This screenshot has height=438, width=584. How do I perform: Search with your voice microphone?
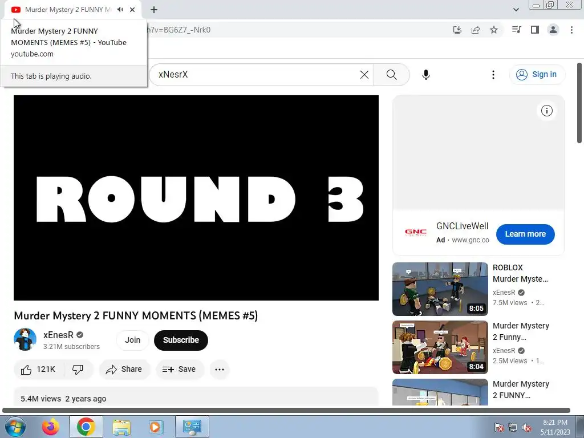pyautogui.click(x=425, y=75)
